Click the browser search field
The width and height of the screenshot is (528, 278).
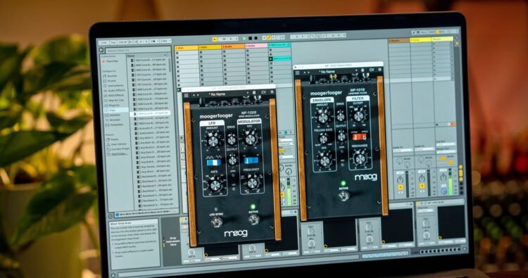tap(138, 50)
